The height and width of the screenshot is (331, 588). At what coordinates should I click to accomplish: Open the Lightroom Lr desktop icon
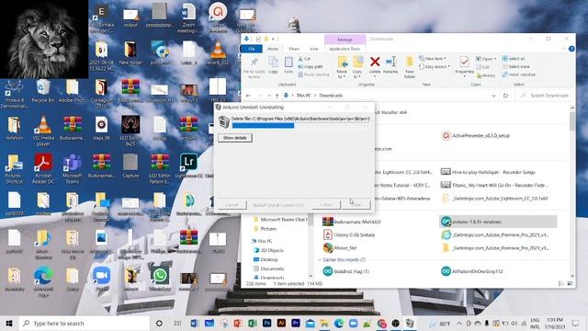coord(188,165)
